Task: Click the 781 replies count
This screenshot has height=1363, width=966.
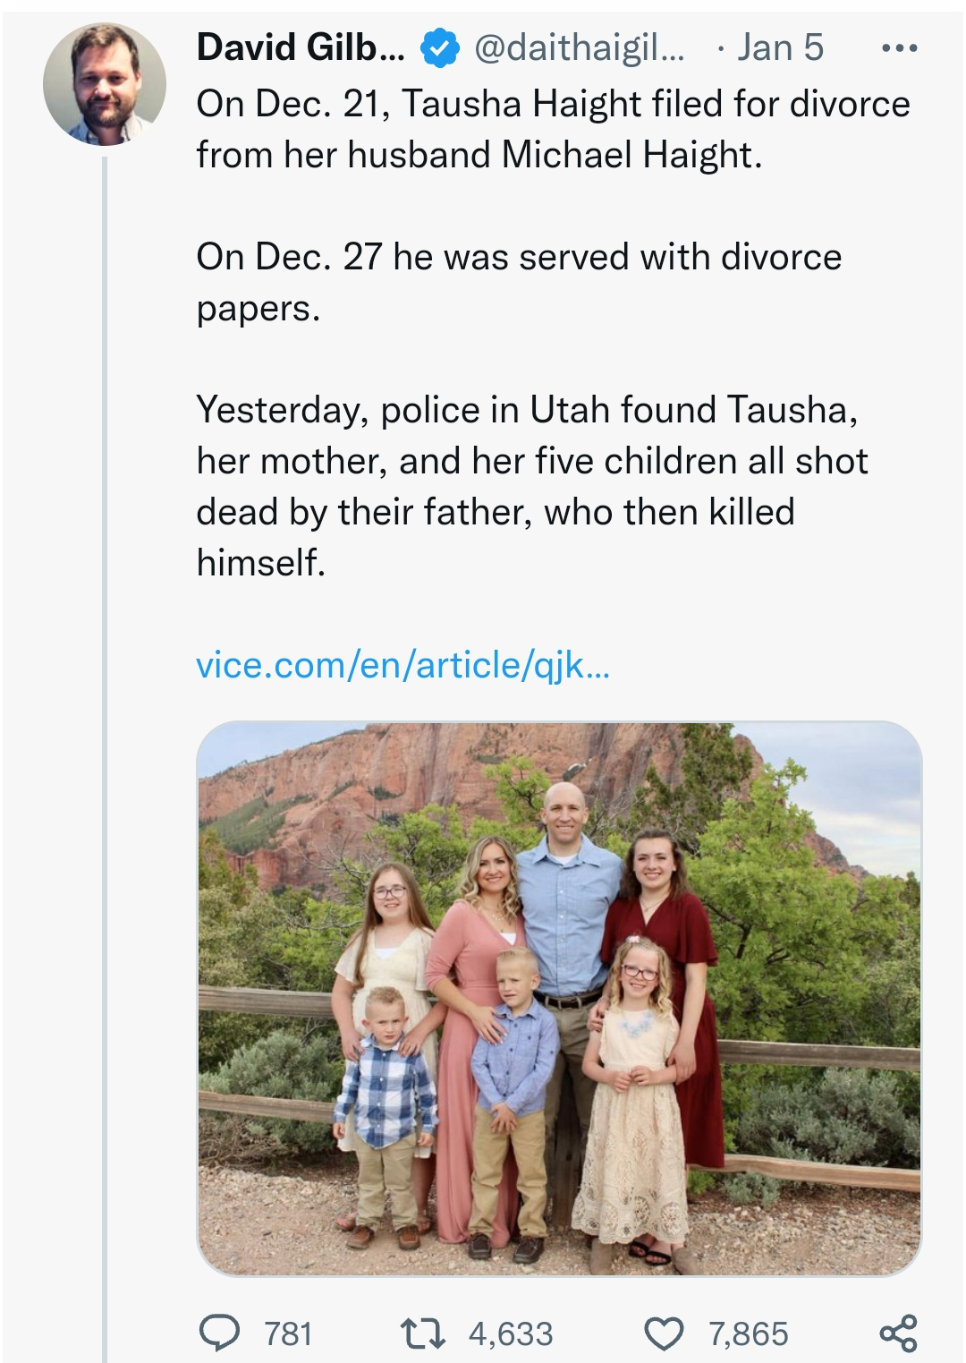Action: [288, 1333]
